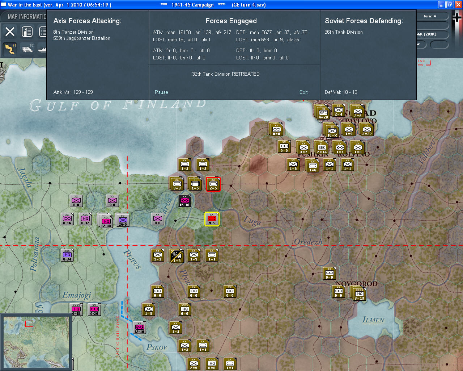Select the 3=3 Soviet tank stack
The height and width of the screenshot is (371, 463).
coord(177,184)
